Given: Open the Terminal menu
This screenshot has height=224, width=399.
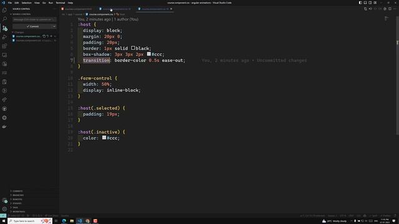Looking at the screenshot, I should [60, 2].
